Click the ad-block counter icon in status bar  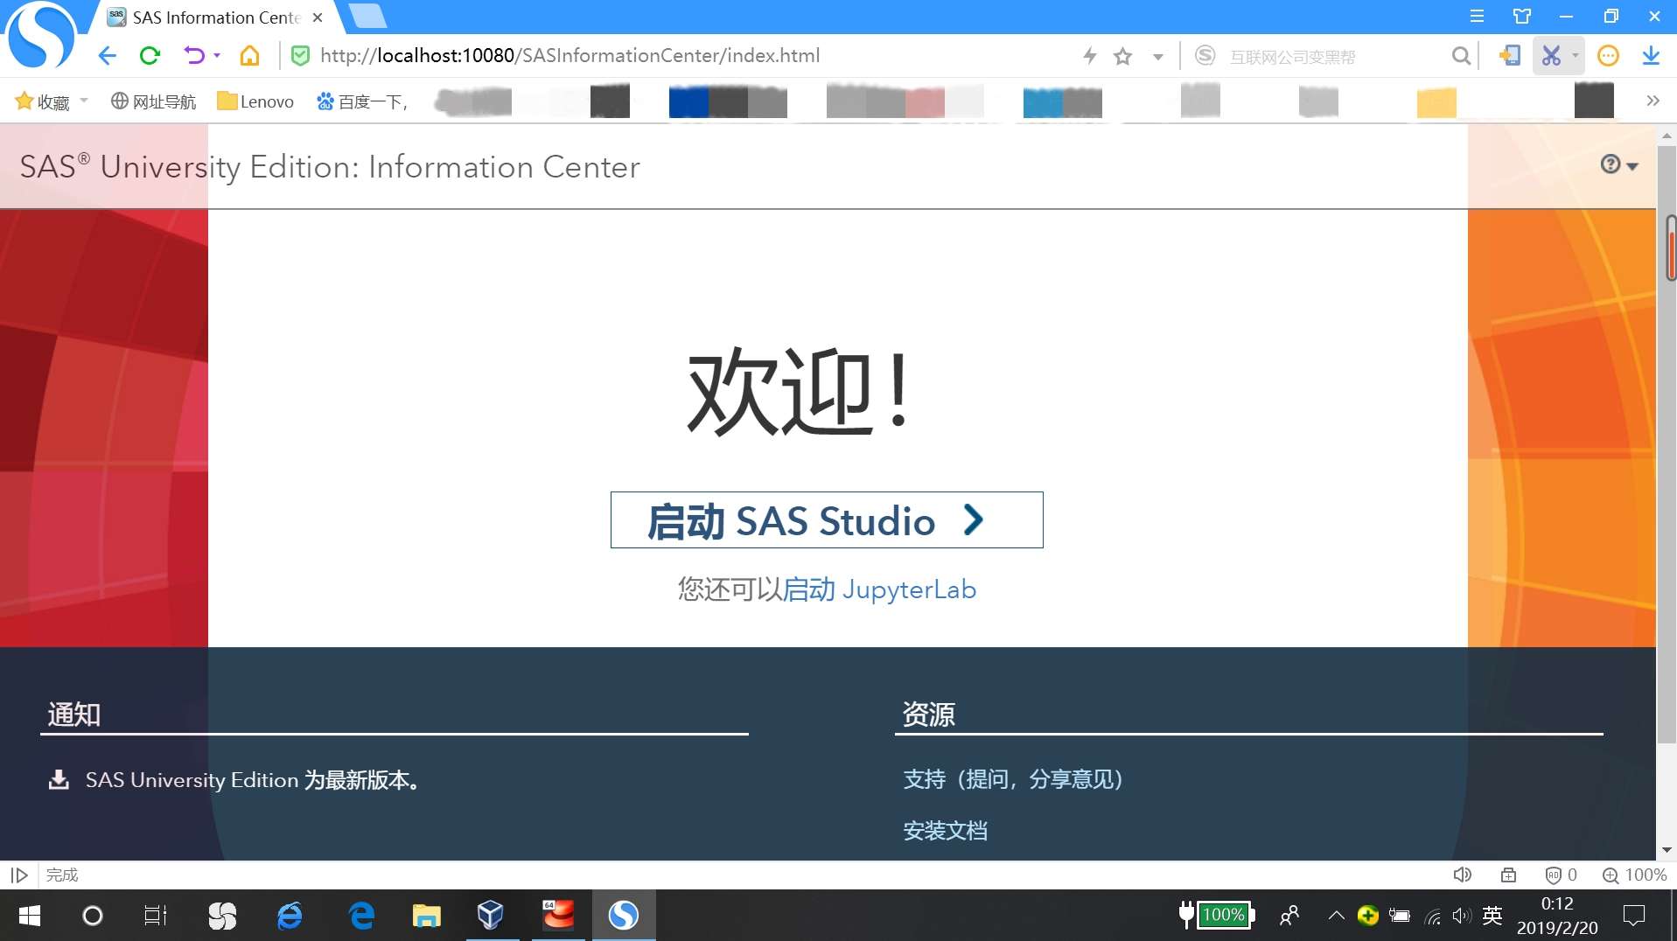(1560, 875)
